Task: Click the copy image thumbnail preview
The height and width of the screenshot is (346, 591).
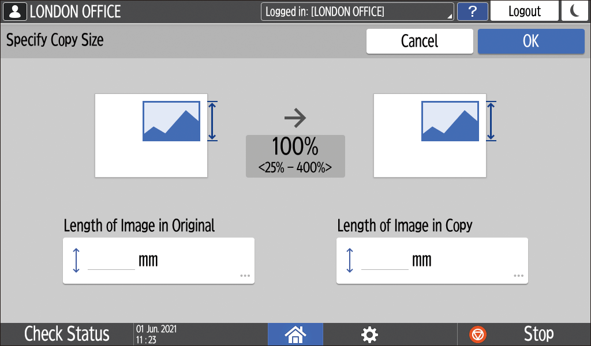Action: pyautogui.click(x=430, y=136)
